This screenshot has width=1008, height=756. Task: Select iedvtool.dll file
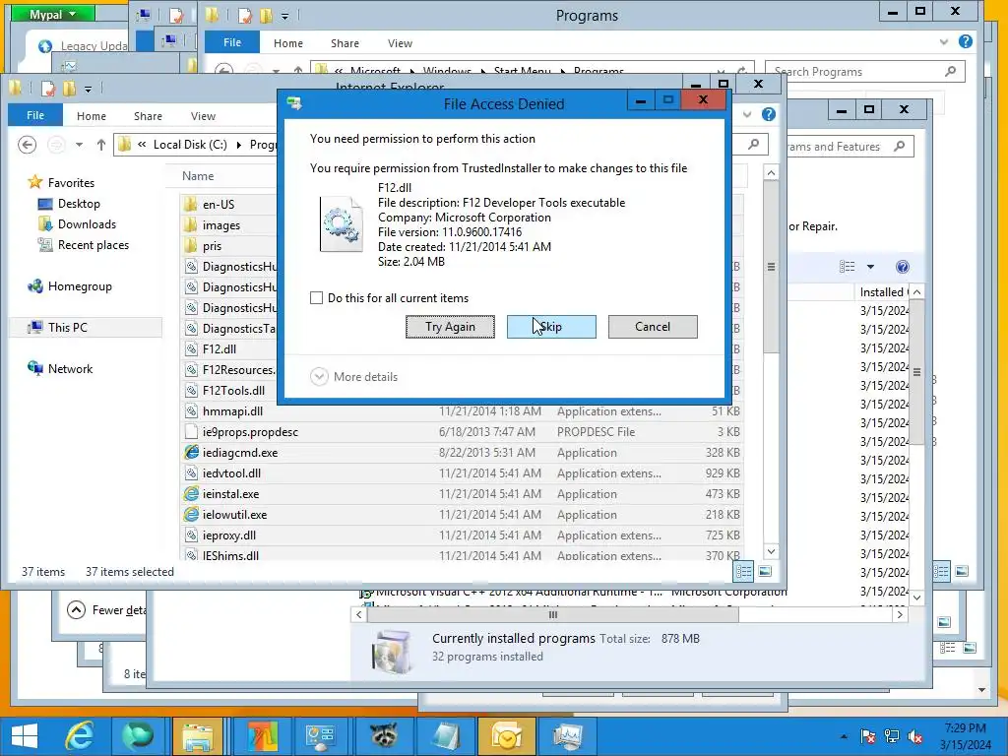pyautogui.click(x=231, y=473)
